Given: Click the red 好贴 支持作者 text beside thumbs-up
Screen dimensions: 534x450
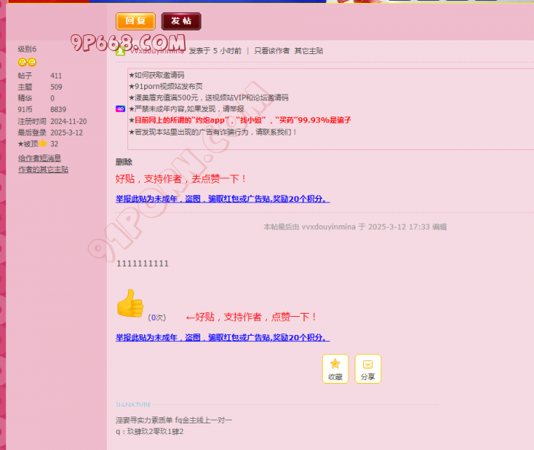Looking at the screenshot, I should pyautogui.click(x=252, y=317).
